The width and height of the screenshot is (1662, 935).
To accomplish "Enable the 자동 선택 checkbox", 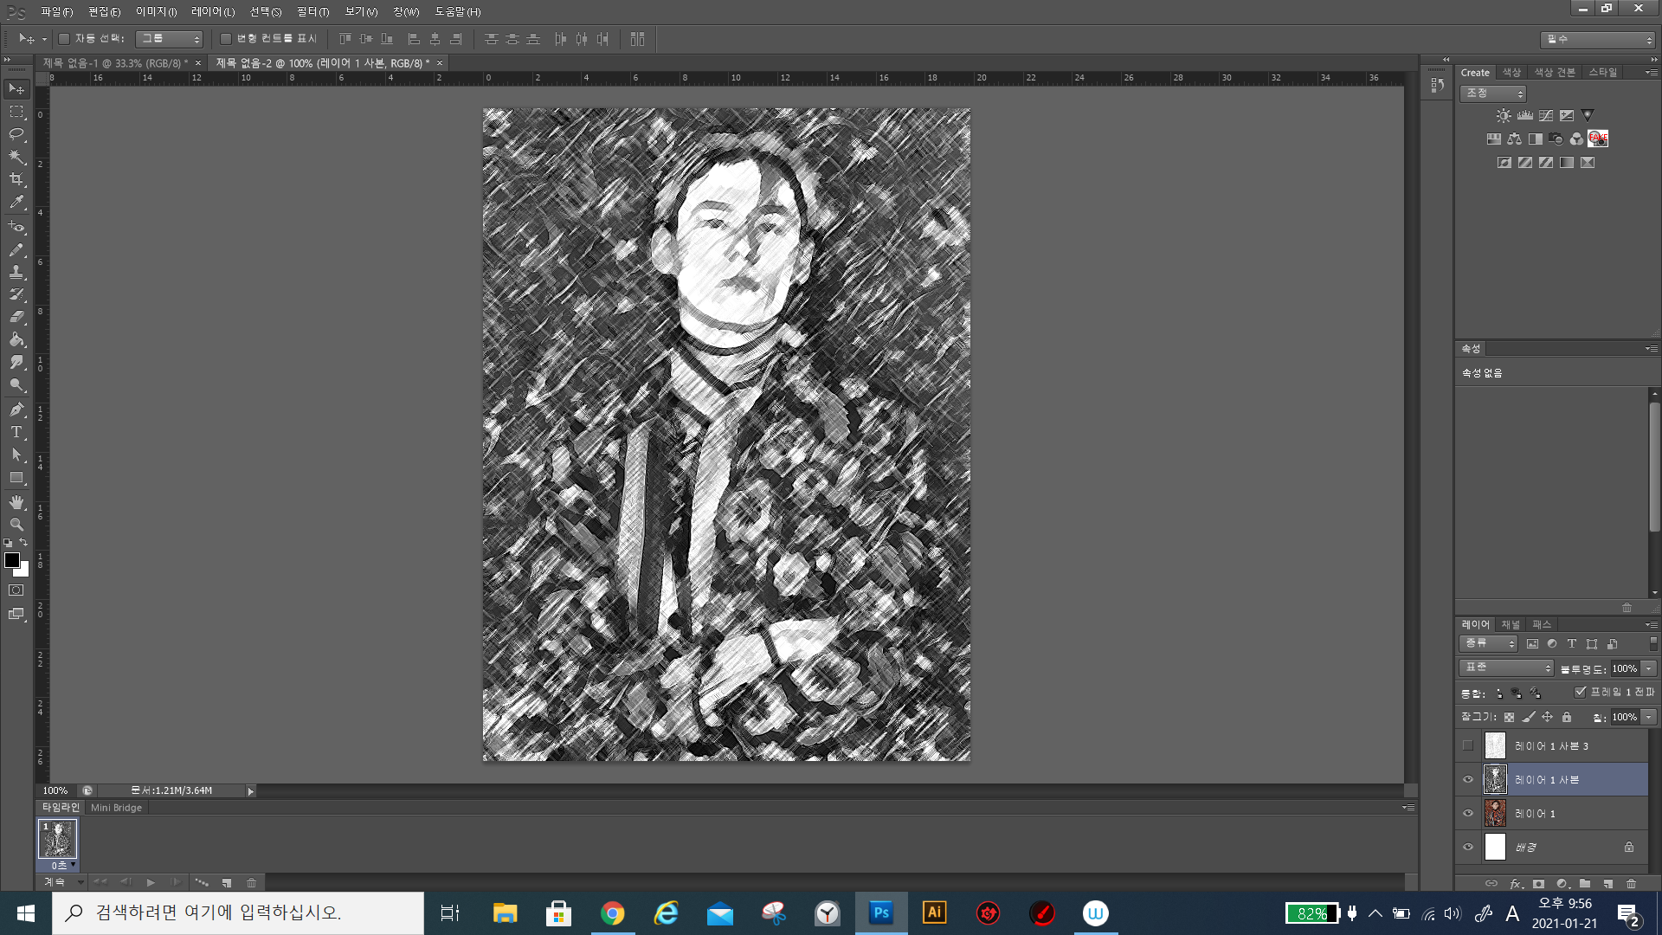I will click(x=64, y=39).
